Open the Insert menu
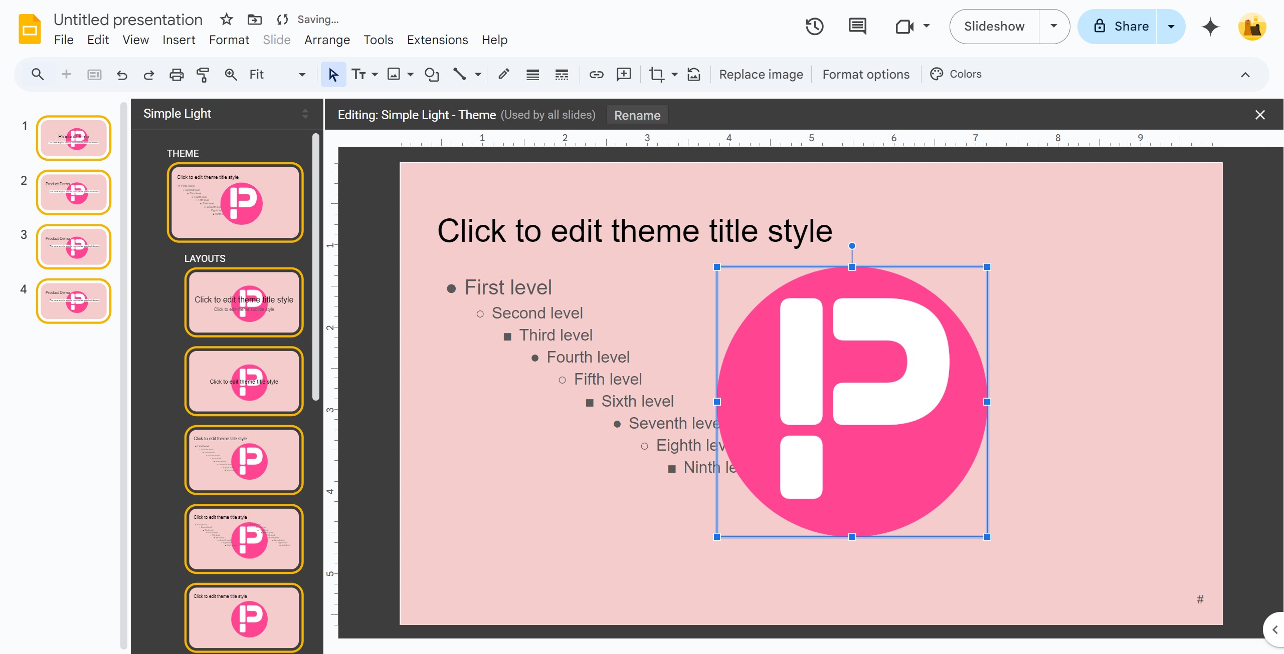 pos(179,40)
